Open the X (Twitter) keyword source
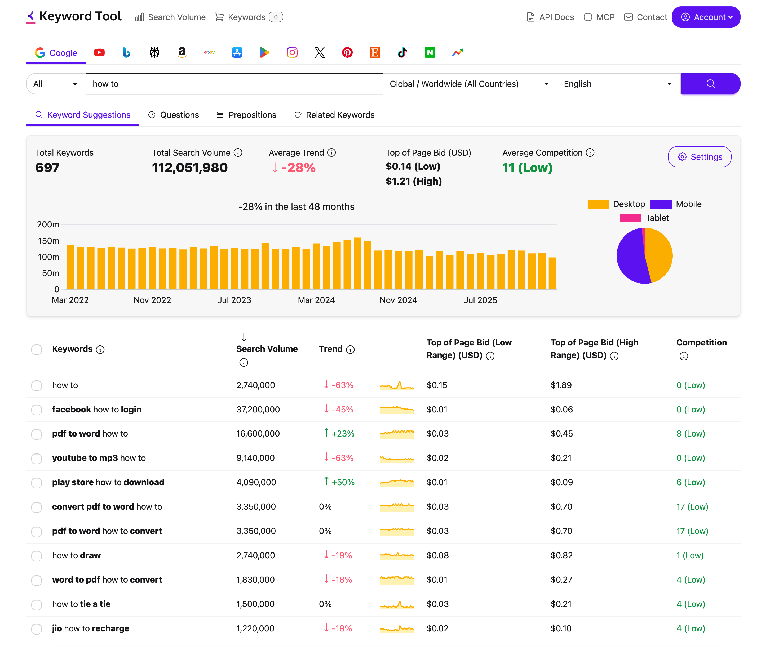 tap(320, 52)
